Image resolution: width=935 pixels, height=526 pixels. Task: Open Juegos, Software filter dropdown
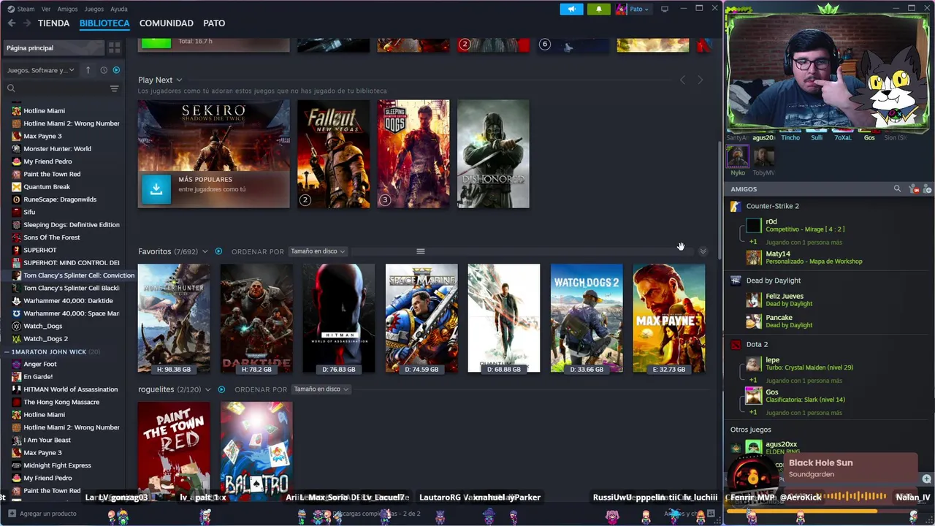tap(41, 70)
